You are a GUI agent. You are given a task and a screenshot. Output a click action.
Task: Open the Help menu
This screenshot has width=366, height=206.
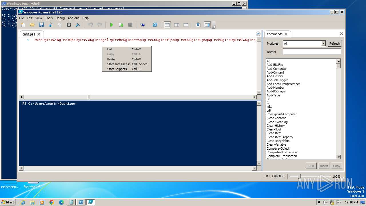85,18
